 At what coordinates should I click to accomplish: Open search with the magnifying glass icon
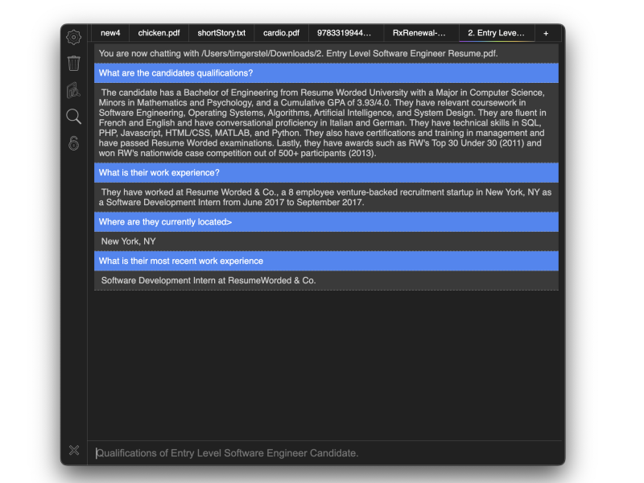coord(73,117)
